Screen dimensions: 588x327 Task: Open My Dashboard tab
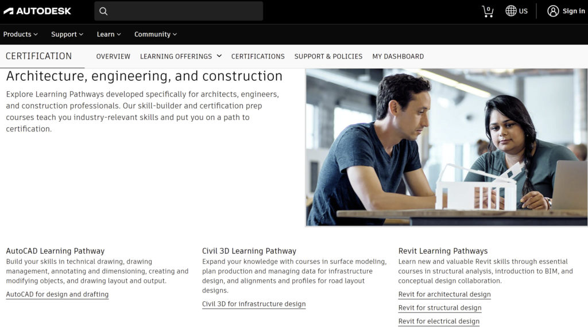399,56
